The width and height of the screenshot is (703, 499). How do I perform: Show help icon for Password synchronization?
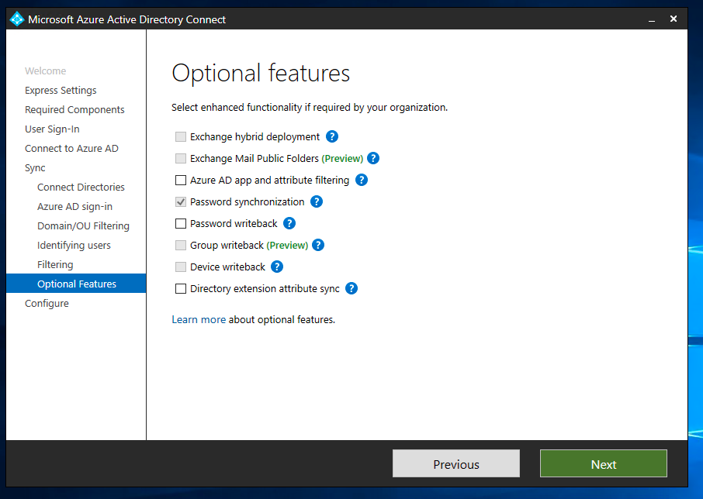[x=317, y=201]
